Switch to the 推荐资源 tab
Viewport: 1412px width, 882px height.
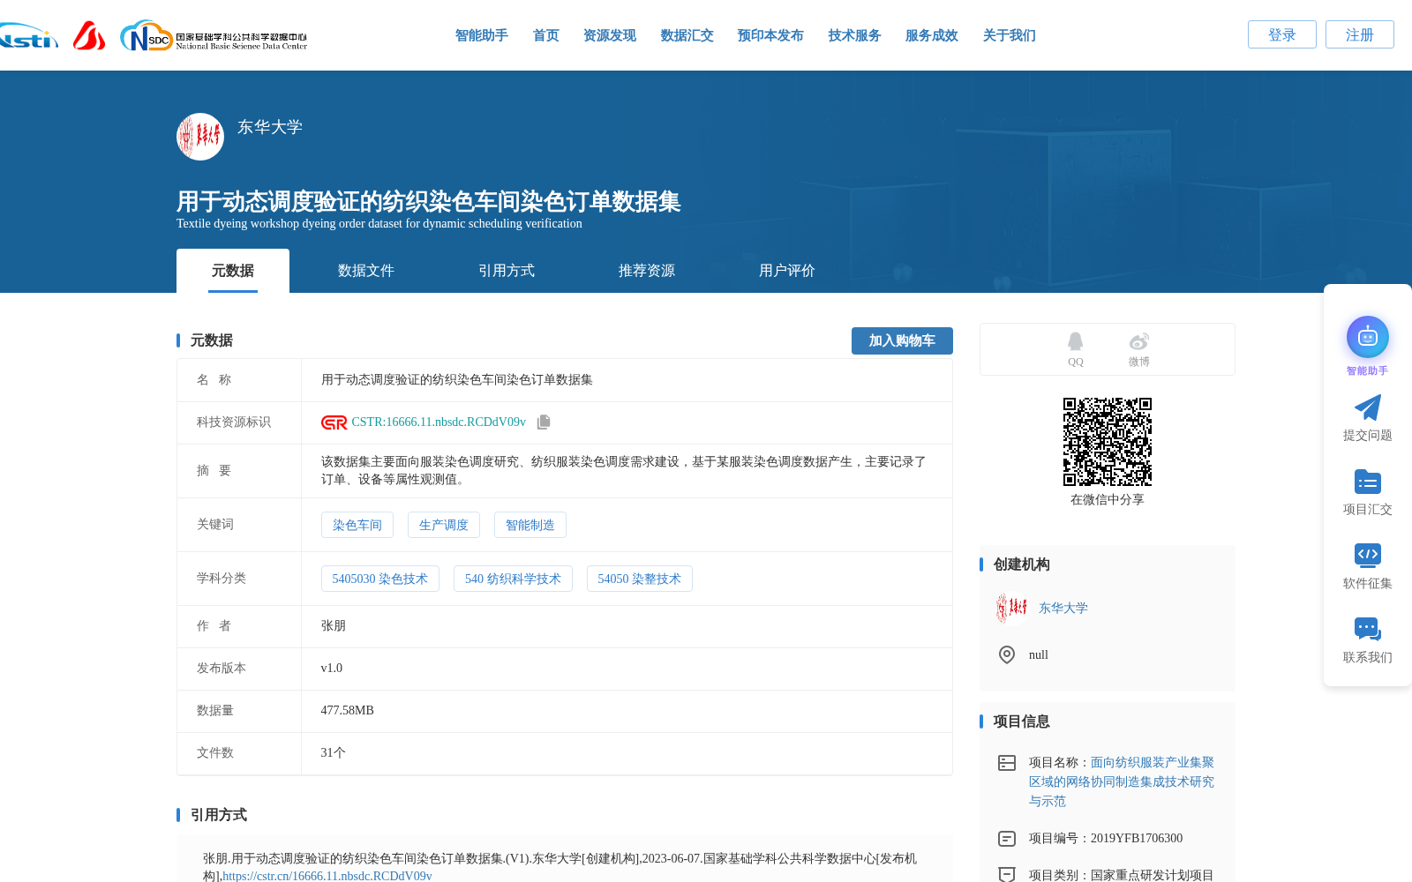[647, 271]
